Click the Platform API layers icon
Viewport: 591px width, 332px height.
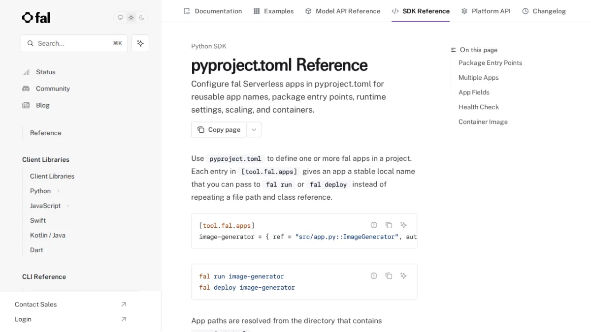(x=464, y=11)
